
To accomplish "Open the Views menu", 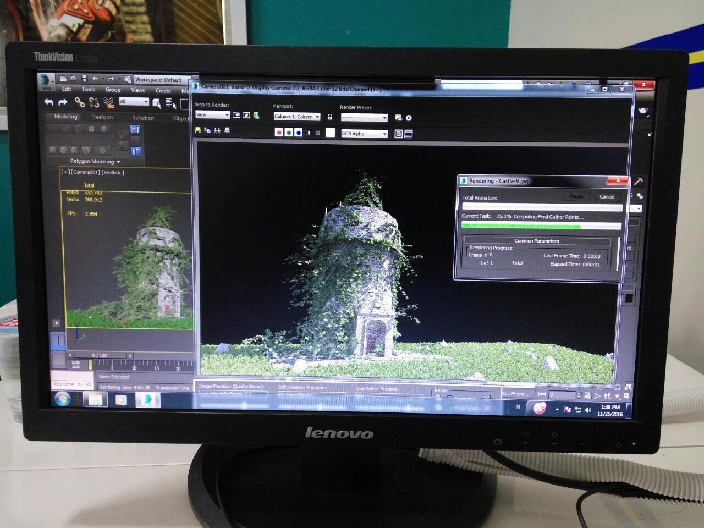I will point(137,90).
